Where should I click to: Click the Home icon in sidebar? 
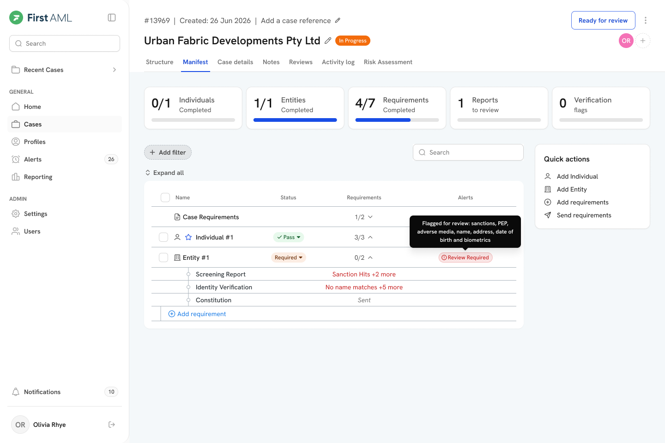[16, 107]
